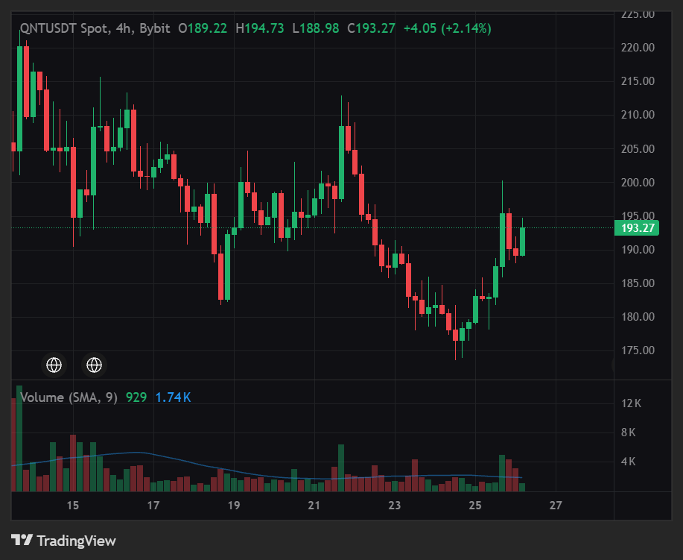Click the 8K volume axis label
The width and height of the screenshot is (683, 560).
628,432
